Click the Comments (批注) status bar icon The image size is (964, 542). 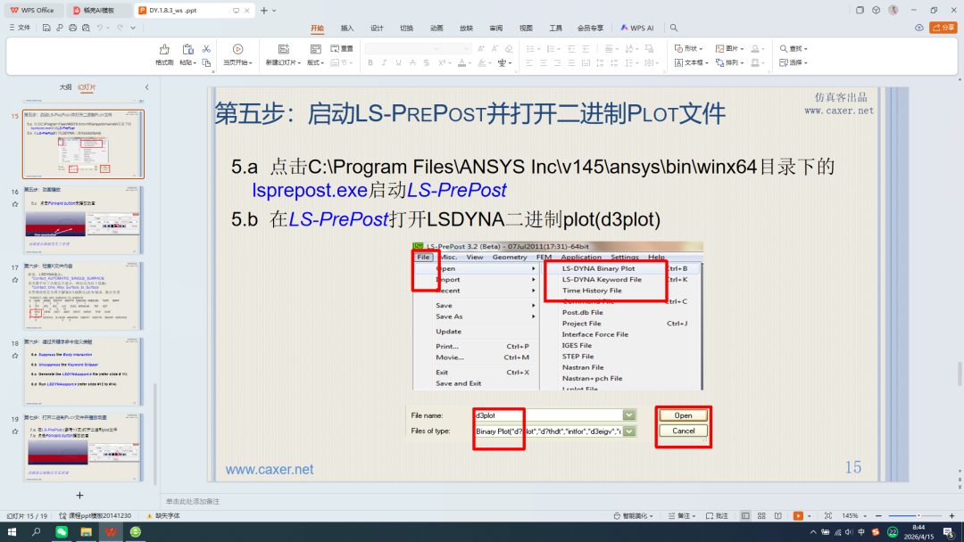[717, 515]
